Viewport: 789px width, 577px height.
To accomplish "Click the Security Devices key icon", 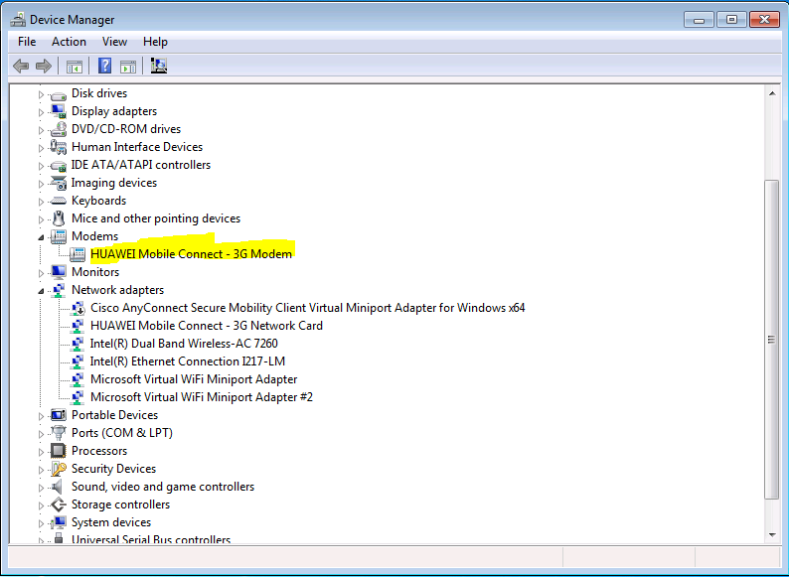I will (x=59, y=469).
